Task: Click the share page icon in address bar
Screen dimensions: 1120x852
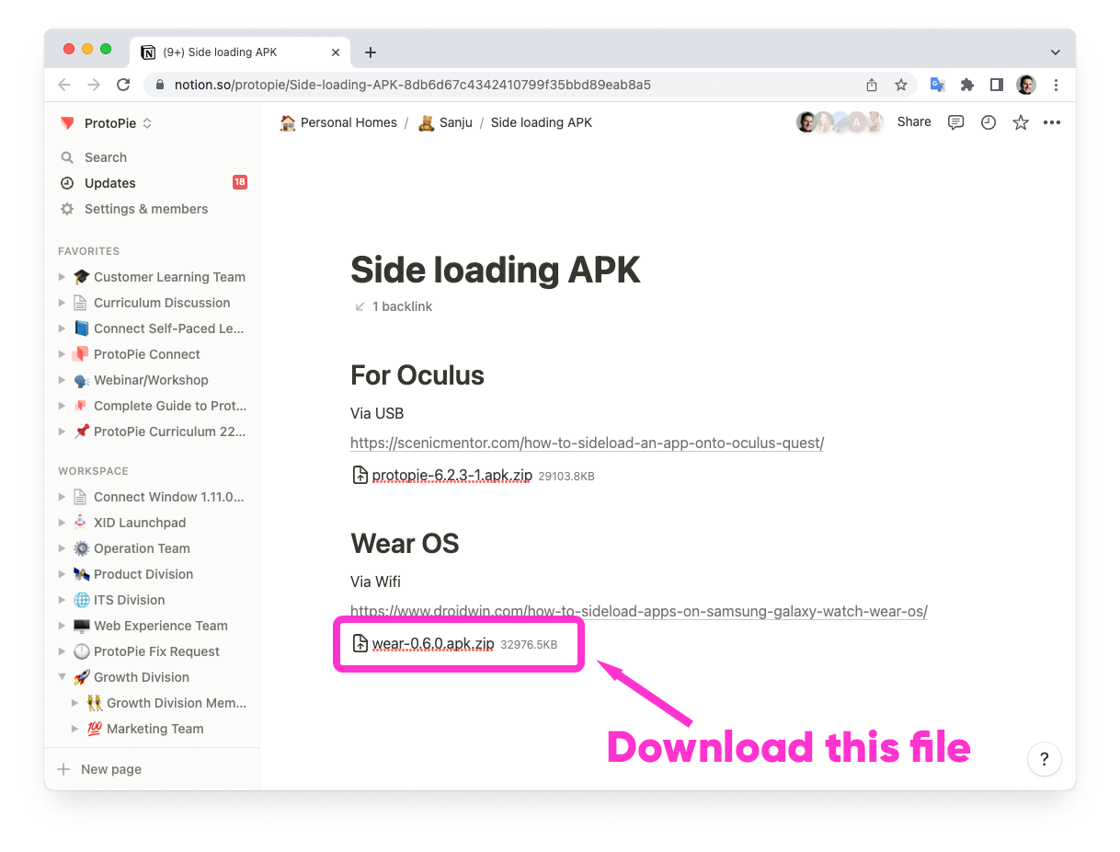Action: pos(872,85)
